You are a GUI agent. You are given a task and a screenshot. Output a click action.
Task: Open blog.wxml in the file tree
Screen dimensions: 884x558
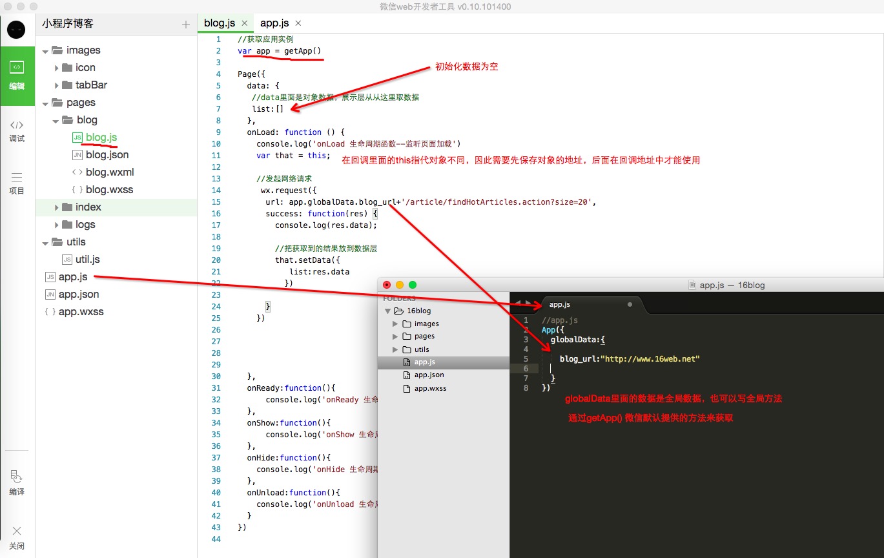[x=110, y=172]
